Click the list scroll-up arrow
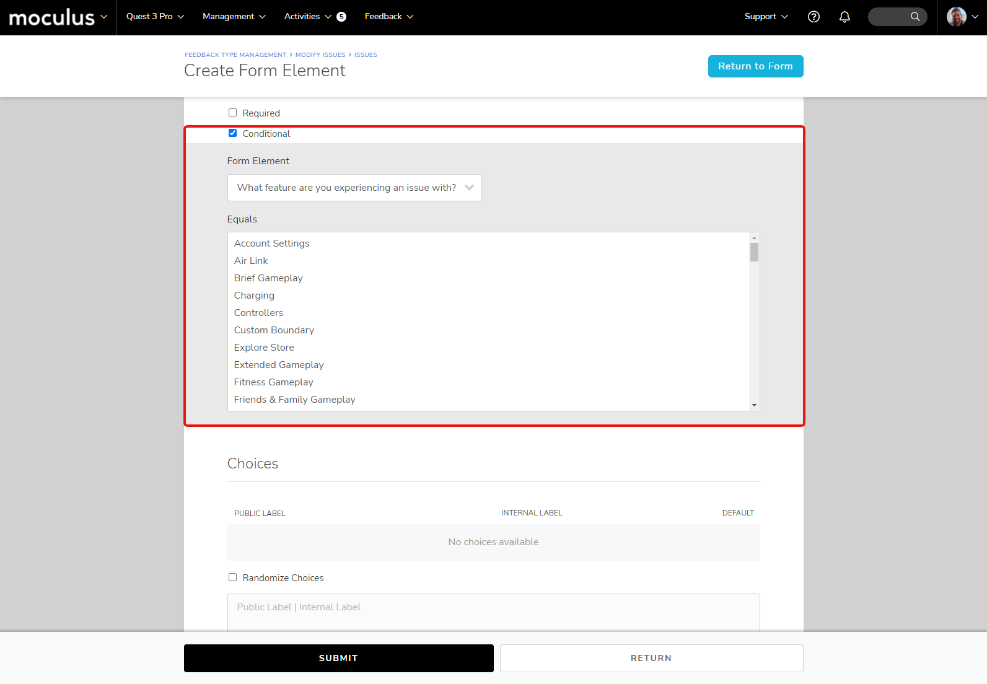Image resolution: width=987 pixels, height=684 pixels. (x=754, y=238)
